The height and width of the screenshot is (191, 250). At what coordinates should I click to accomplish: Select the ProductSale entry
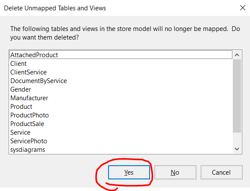pyautogui.click(x=121, y=124)
